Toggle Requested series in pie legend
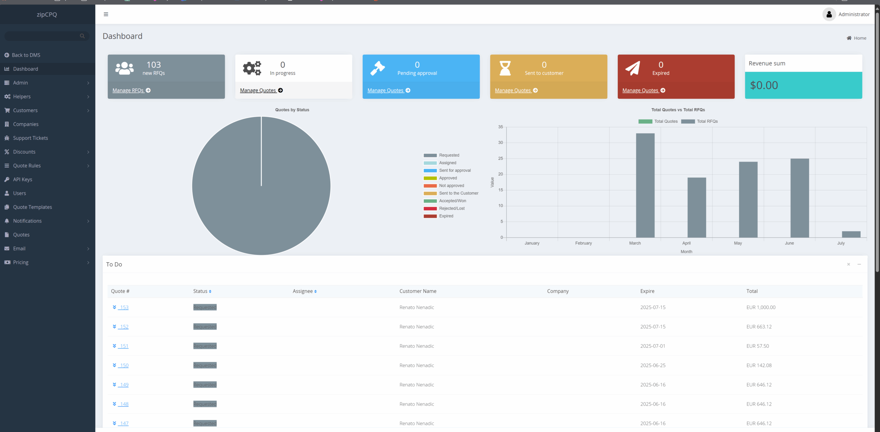The image size is (880, 432). [x=449, y=155]
